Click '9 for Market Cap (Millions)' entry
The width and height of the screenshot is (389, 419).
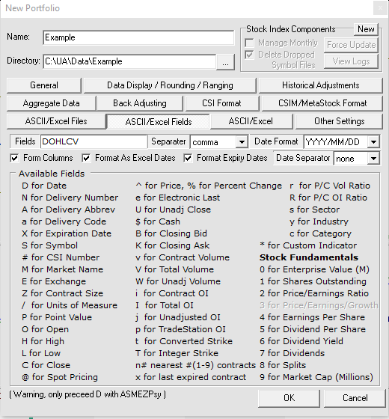(x=316, y=377)
